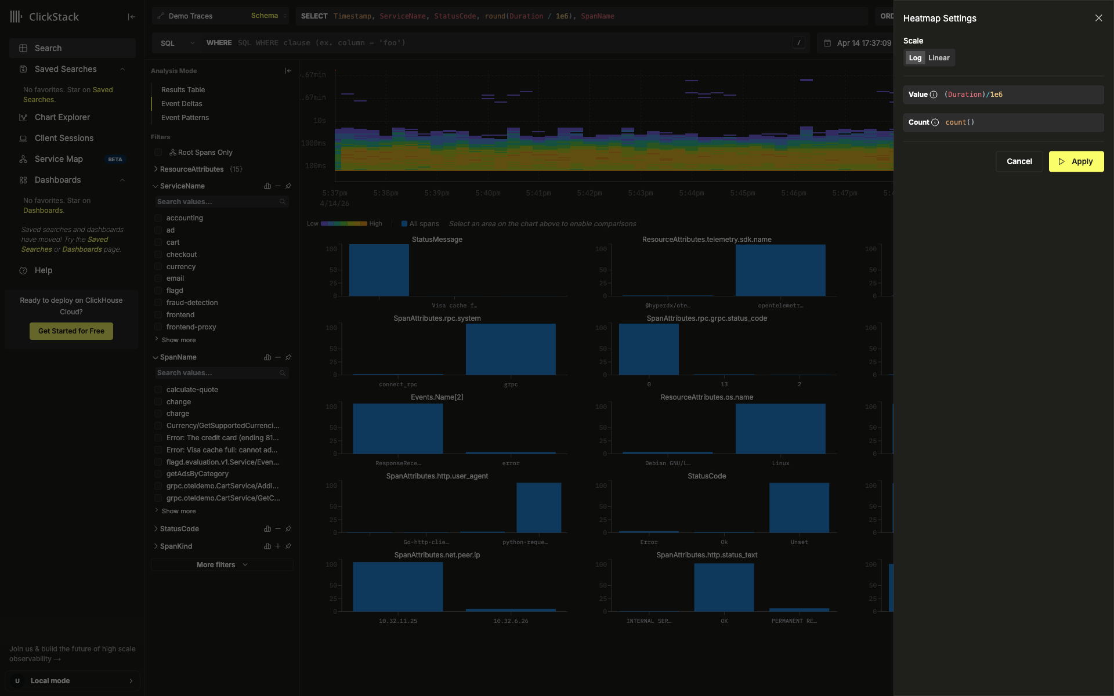Open Client Sessions in the sidebar
The width and height of the screenshot is (1114, 696).
pos(64,138)
